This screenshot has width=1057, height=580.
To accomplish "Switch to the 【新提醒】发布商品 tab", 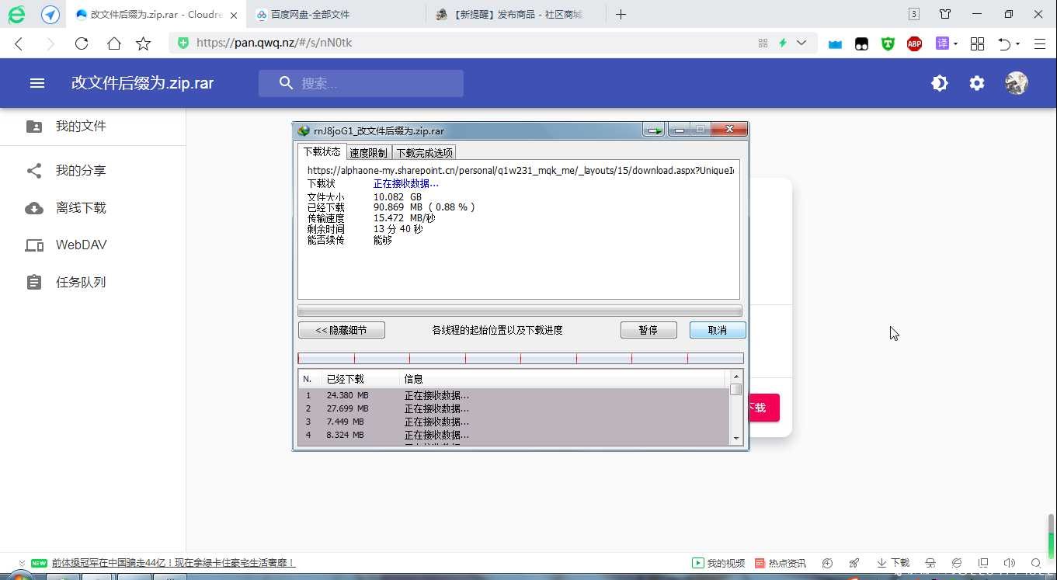I will click(x=516, y=15).
